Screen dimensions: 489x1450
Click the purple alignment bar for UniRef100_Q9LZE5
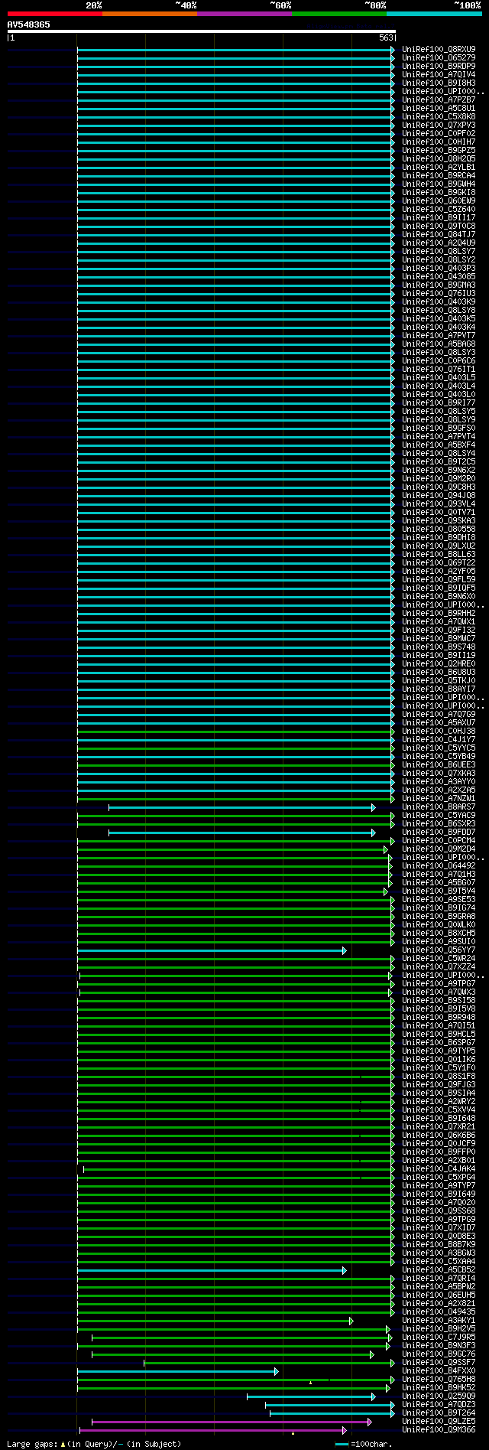click(x=232, y=1422)
